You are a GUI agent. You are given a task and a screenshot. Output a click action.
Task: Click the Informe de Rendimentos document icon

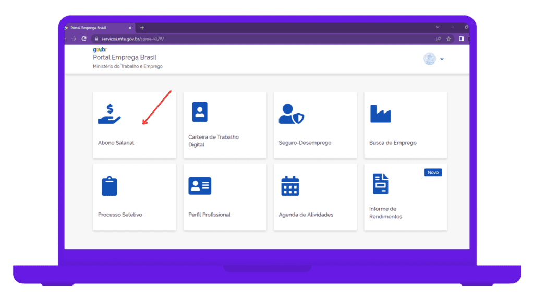pyautogui.click(x=380, y=184)
